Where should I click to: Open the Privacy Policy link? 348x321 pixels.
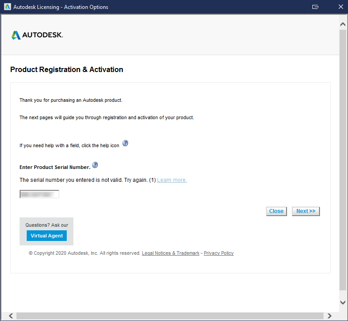[219, 253]
